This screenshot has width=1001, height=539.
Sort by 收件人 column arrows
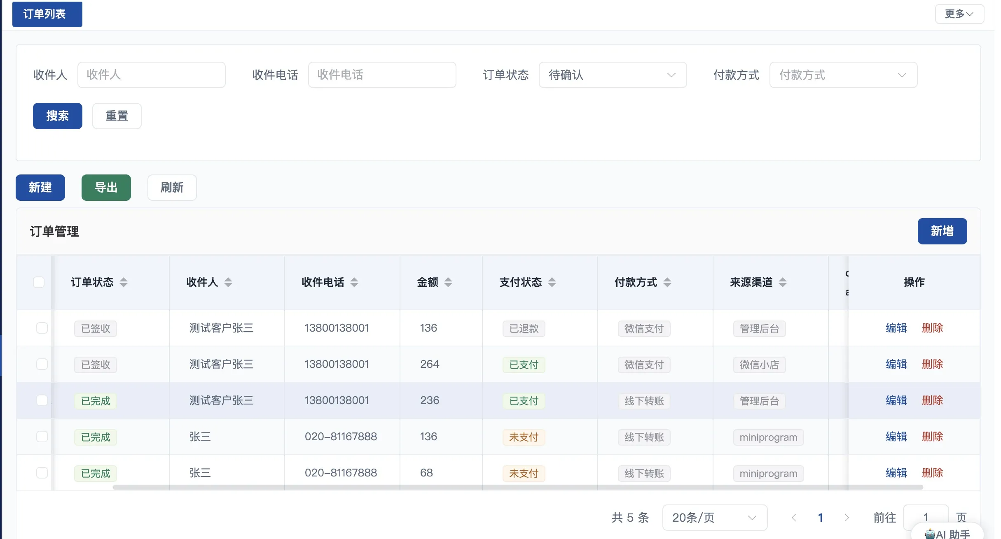[x=228, y=282]
